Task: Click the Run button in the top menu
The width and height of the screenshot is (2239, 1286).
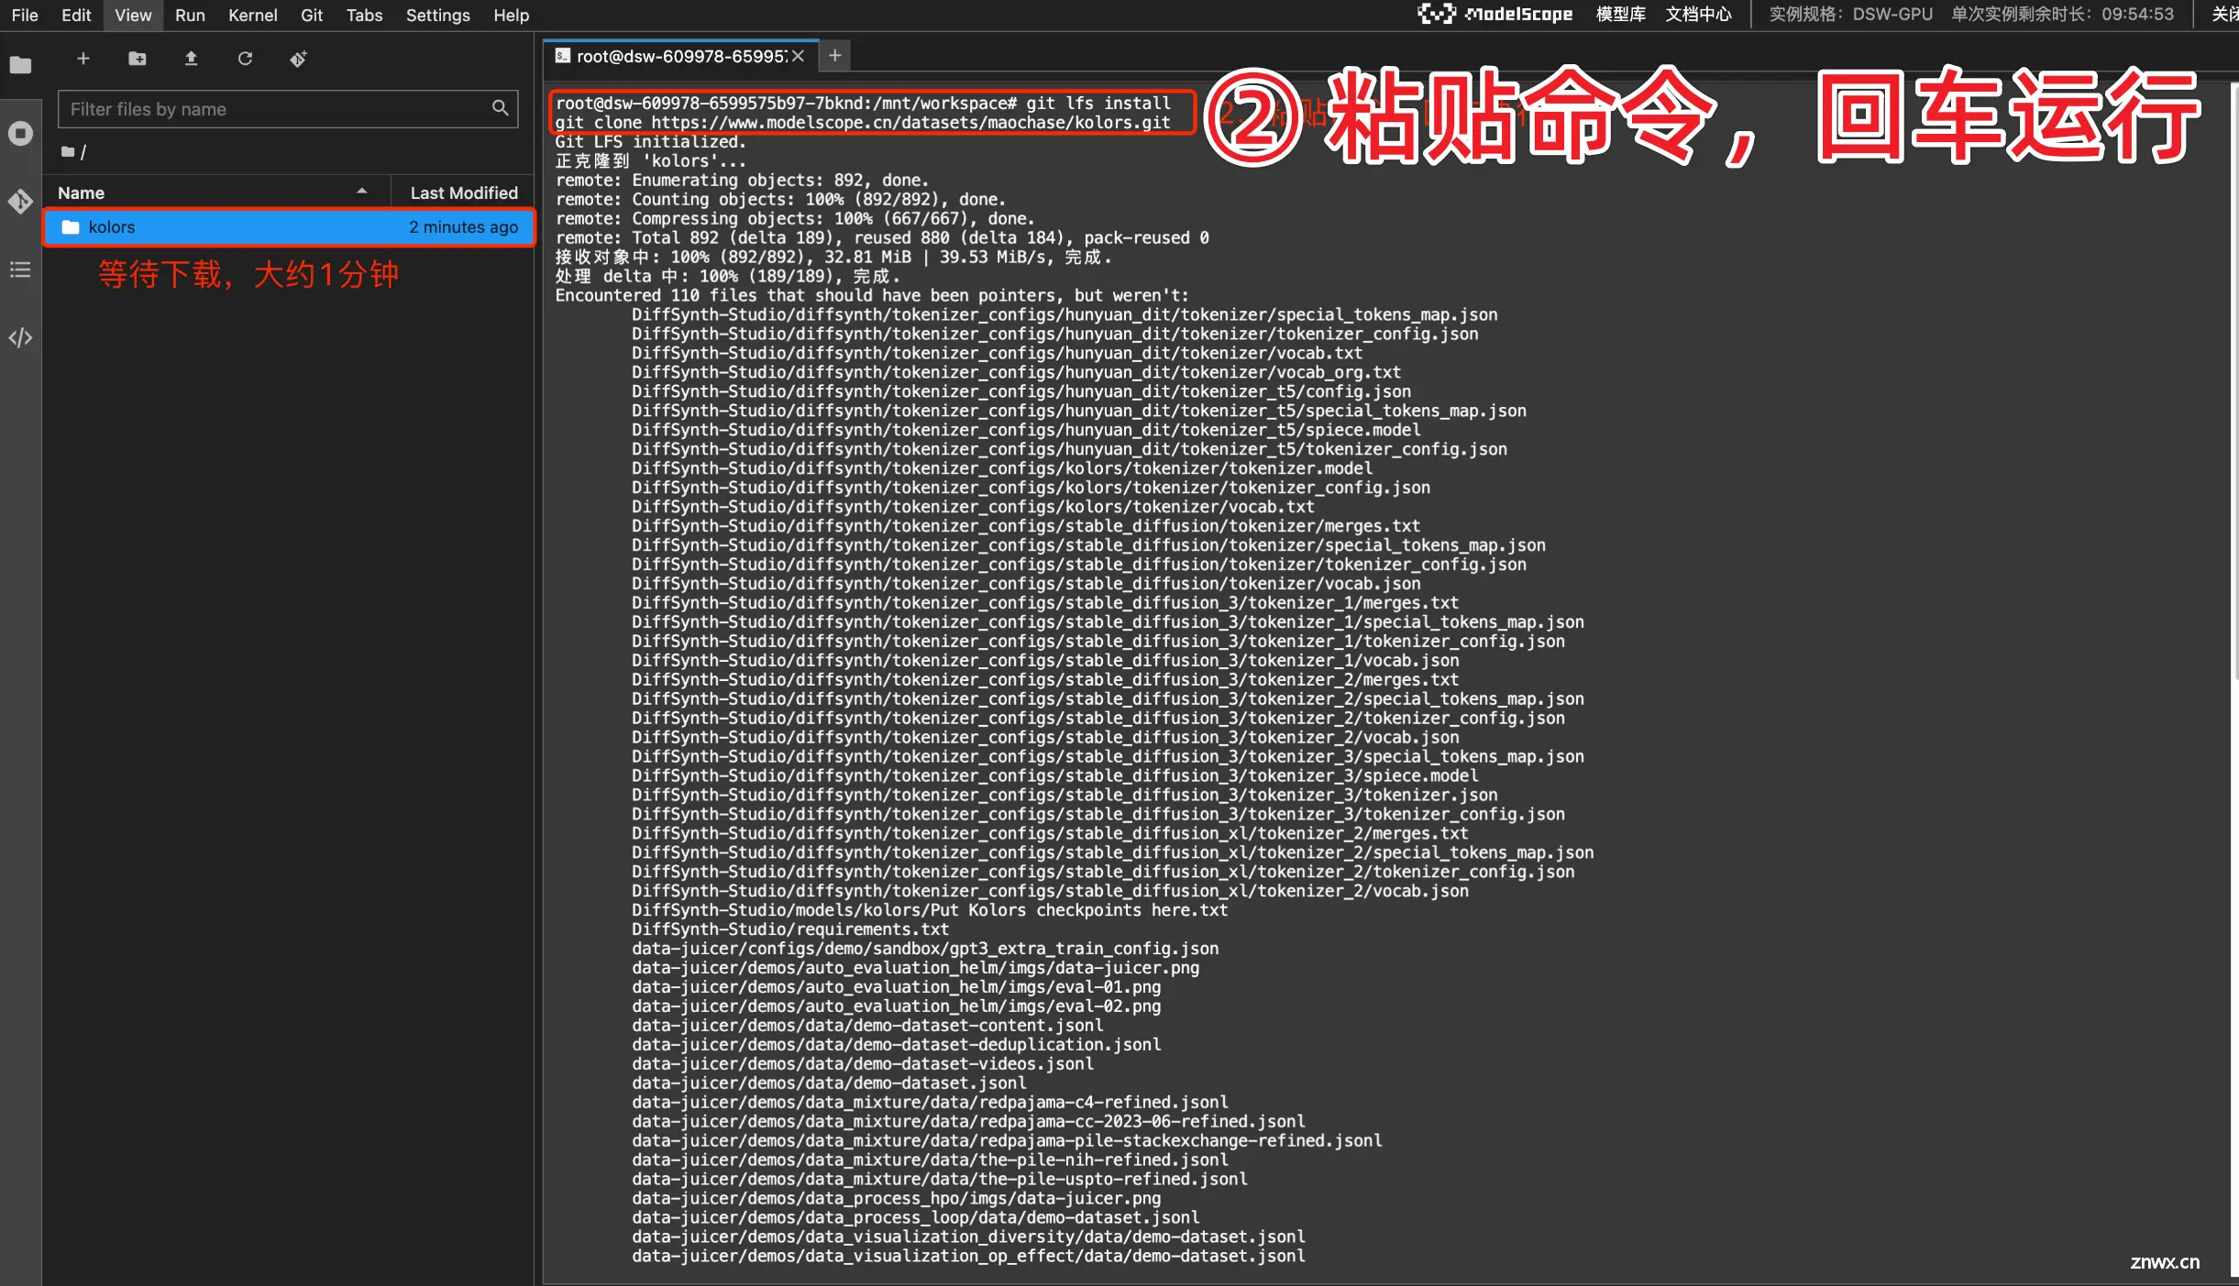Action: [x=188, y=14]
